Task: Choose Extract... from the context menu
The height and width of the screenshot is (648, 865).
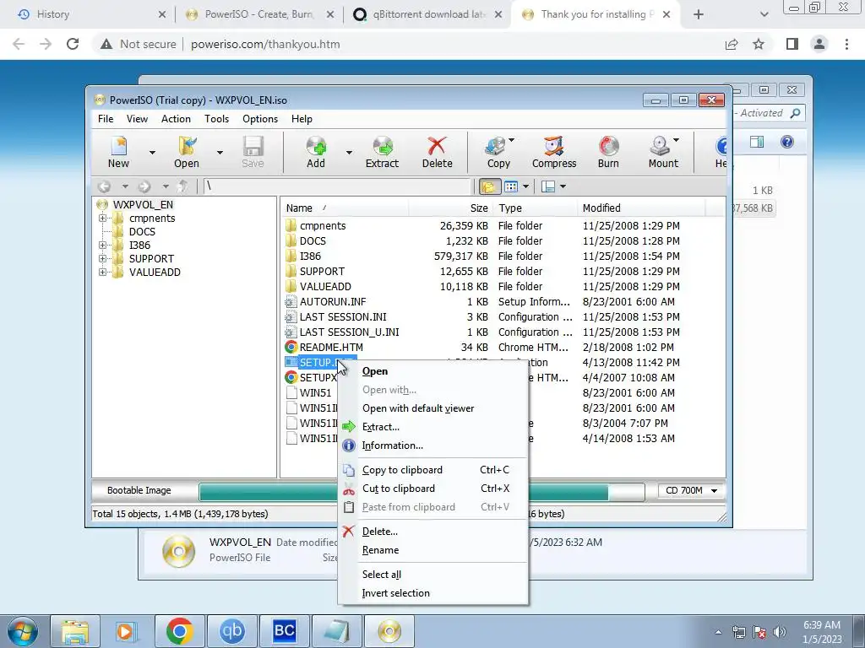Action: 433,427
